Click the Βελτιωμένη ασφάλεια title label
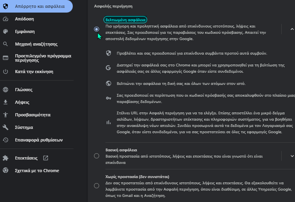This screenshot has width=295, height=202. coord(125,20)
